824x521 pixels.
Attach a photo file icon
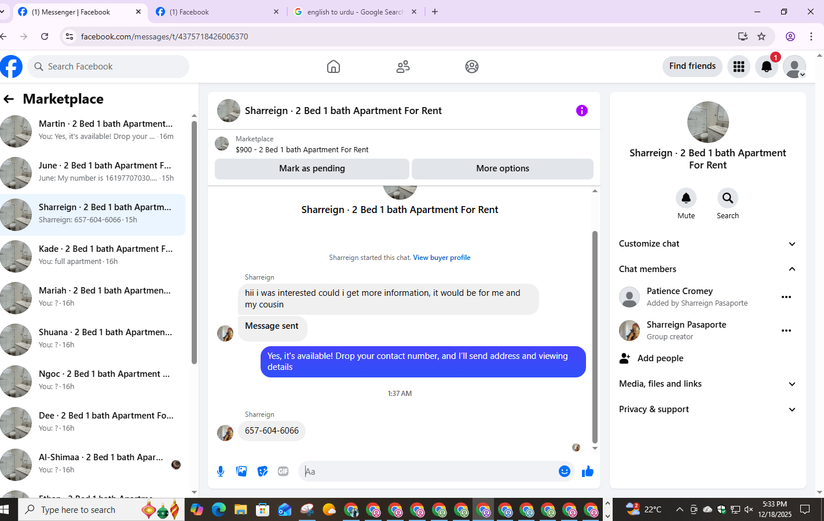tap(241, 471)
